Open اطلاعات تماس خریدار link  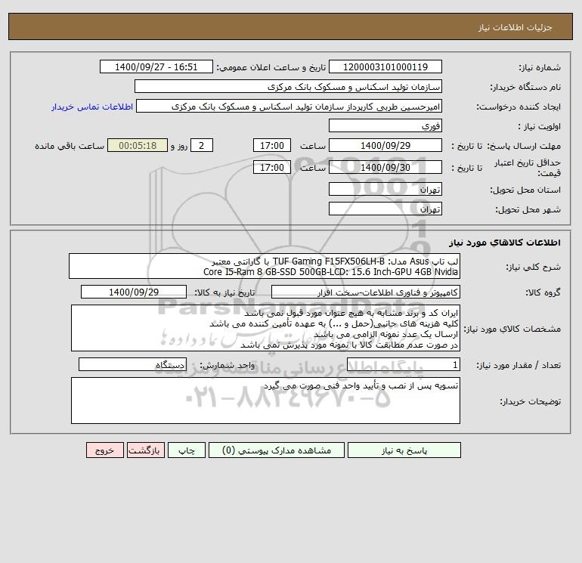pyautogui.click(x=92, y=107)
